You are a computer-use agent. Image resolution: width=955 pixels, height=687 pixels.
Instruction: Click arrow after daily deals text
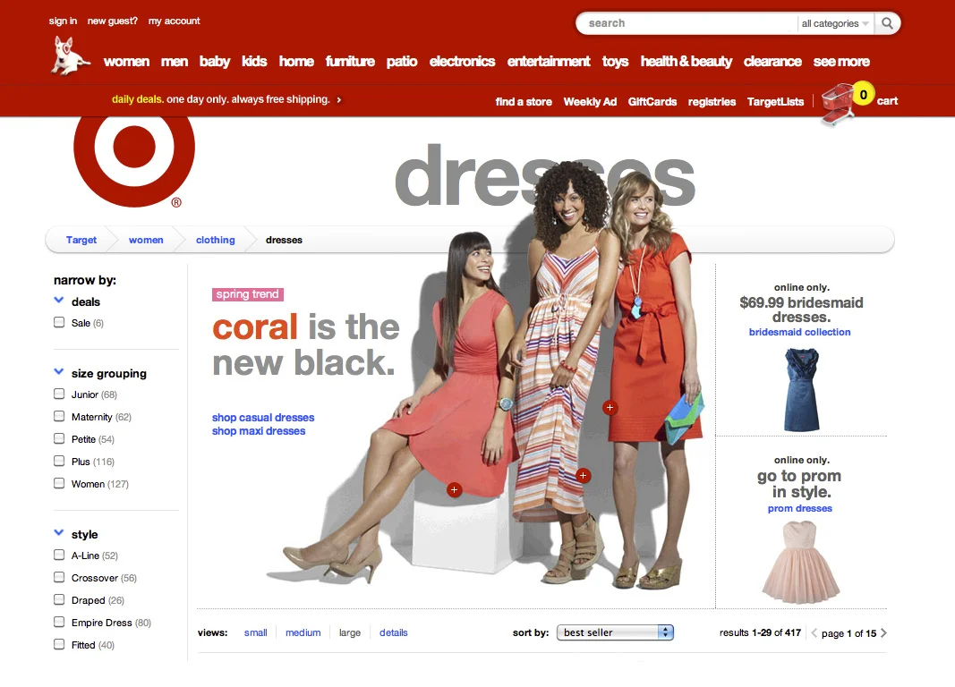tap(339, 100)
